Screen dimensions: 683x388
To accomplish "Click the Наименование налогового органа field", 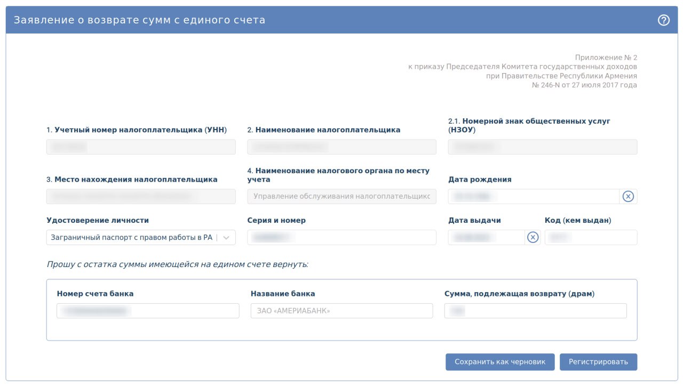I will 341,197.
